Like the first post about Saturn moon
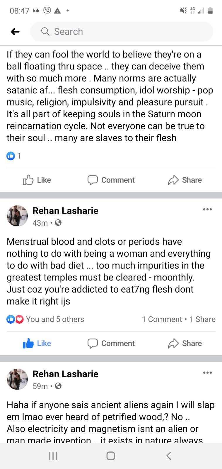222x469 pixels. click(x=37, y=180)
